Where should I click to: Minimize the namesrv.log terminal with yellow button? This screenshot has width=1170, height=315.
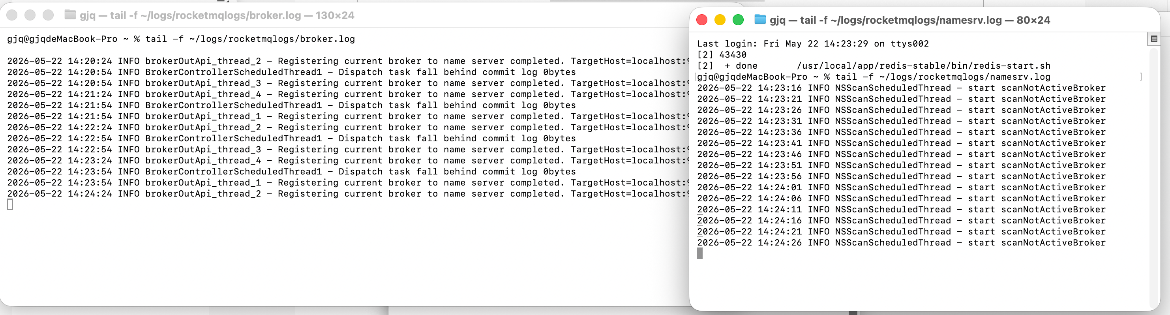tap(720, 20)
